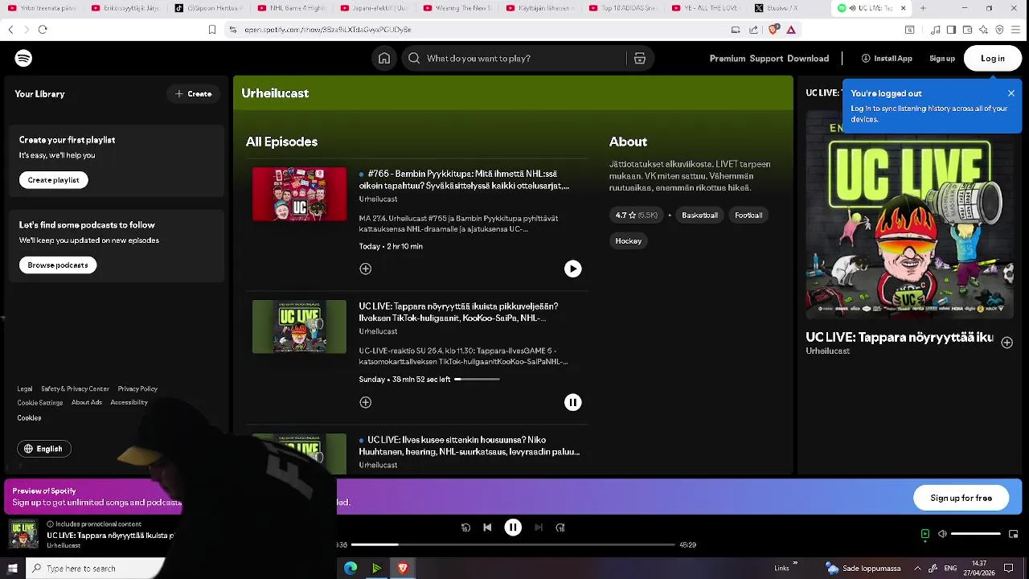Viewport: 1029px width, 579px height.
Task: Open Download page
Action: [x=808, y=59]
